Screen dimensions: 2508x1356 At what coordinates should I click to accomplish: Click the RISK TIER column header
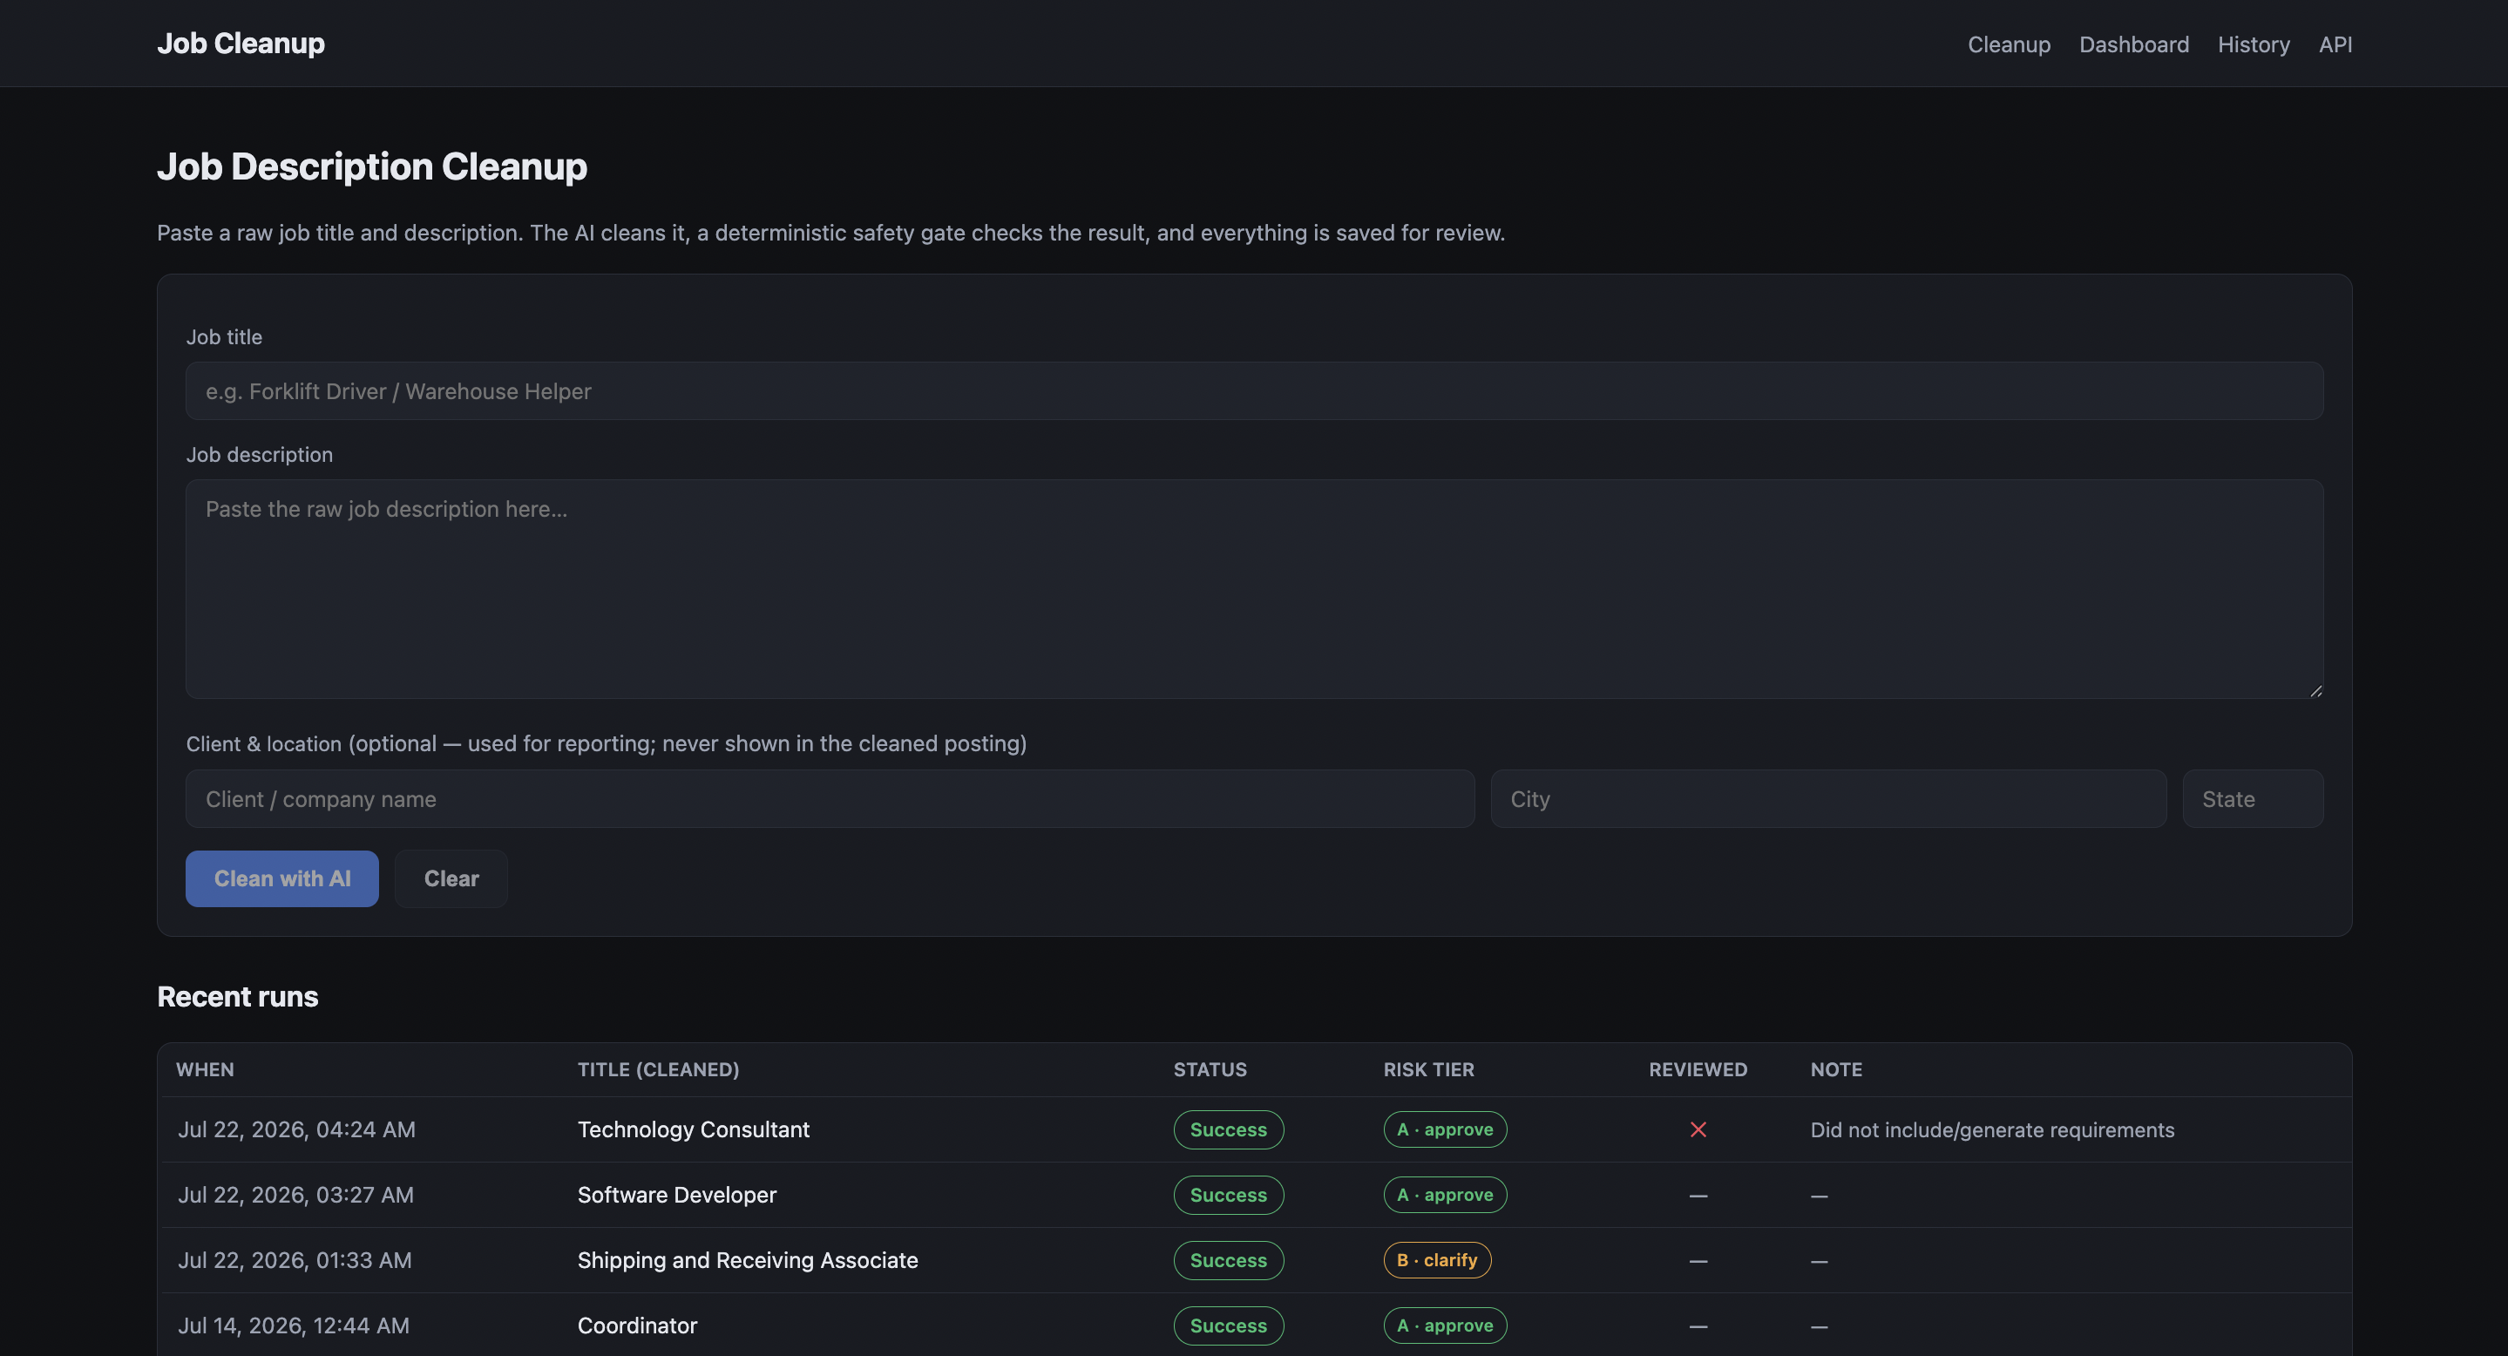(1428, 1070)
